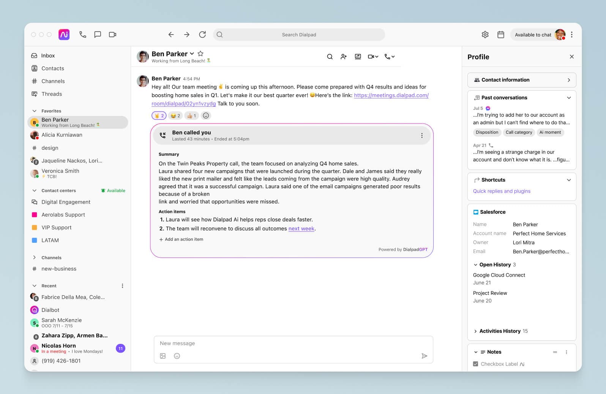Collapse the Past conversations section
This screenshot has width=606, height=394.
568,98
